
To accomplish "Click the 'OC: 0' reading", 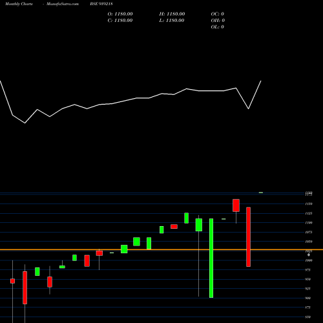I will [217, 14].
